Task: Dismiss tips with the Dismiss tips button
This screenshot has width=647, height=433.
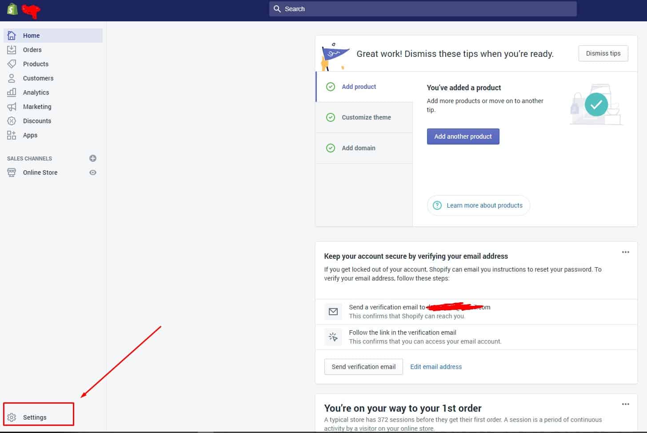Action: click(x=603, y=53)
